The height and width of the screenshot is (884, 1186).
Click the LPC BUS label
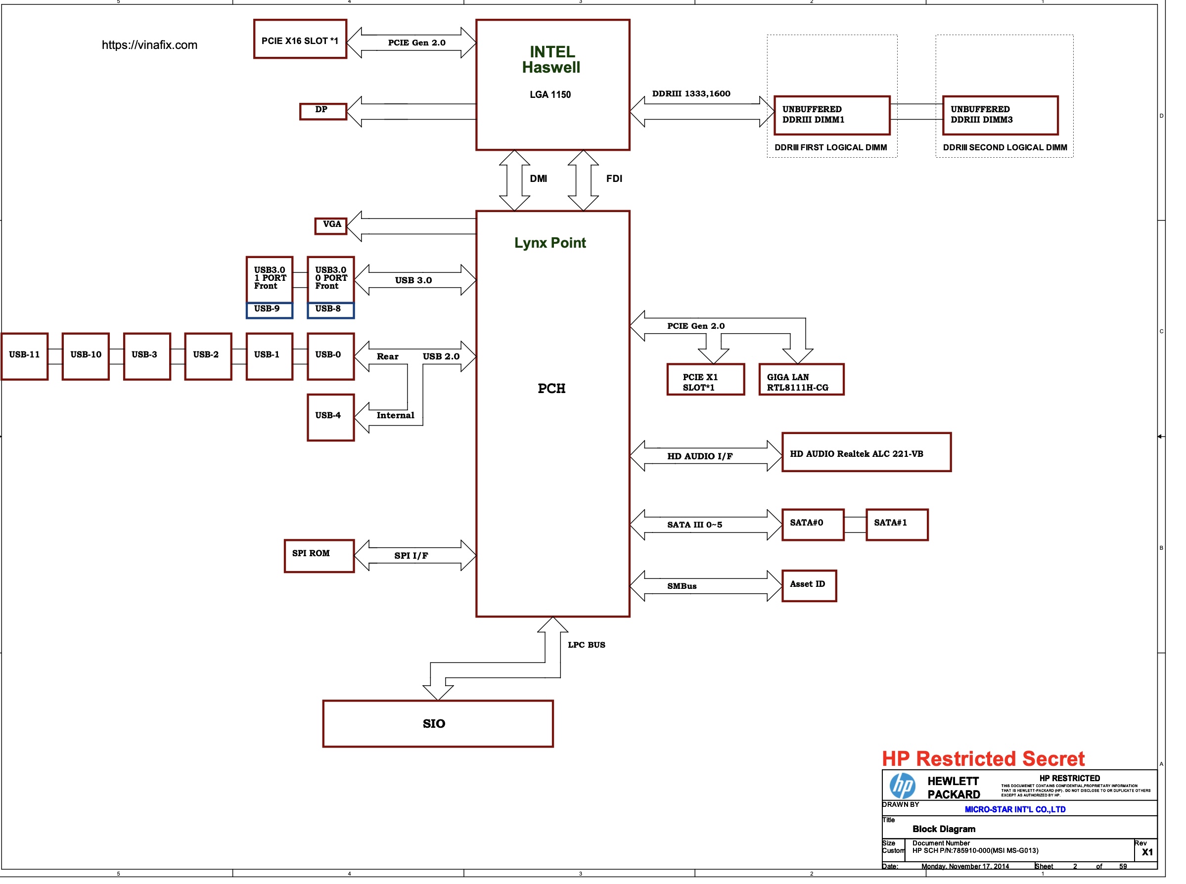[x=586, y=645]
